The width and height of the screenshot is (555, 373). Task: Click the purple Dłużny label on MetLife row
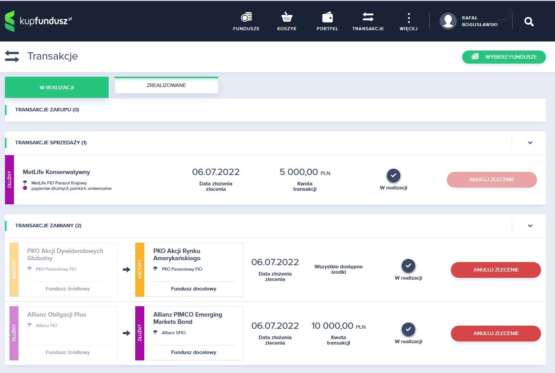(x=9, y=180)
